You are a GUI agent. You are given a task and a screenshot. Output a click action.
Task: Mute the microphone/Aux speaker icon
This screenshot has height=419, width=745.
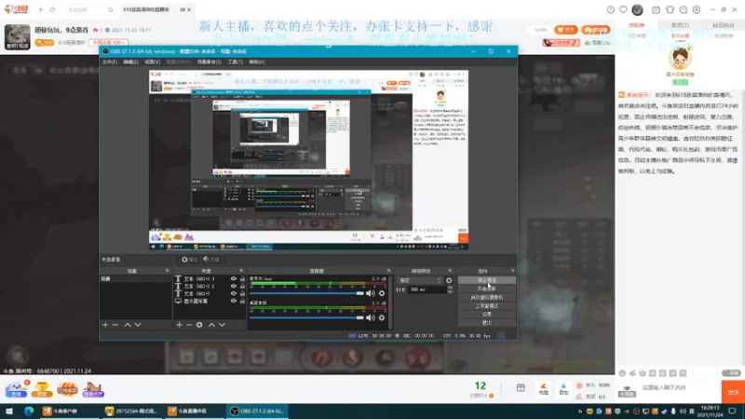click(371, 293)
